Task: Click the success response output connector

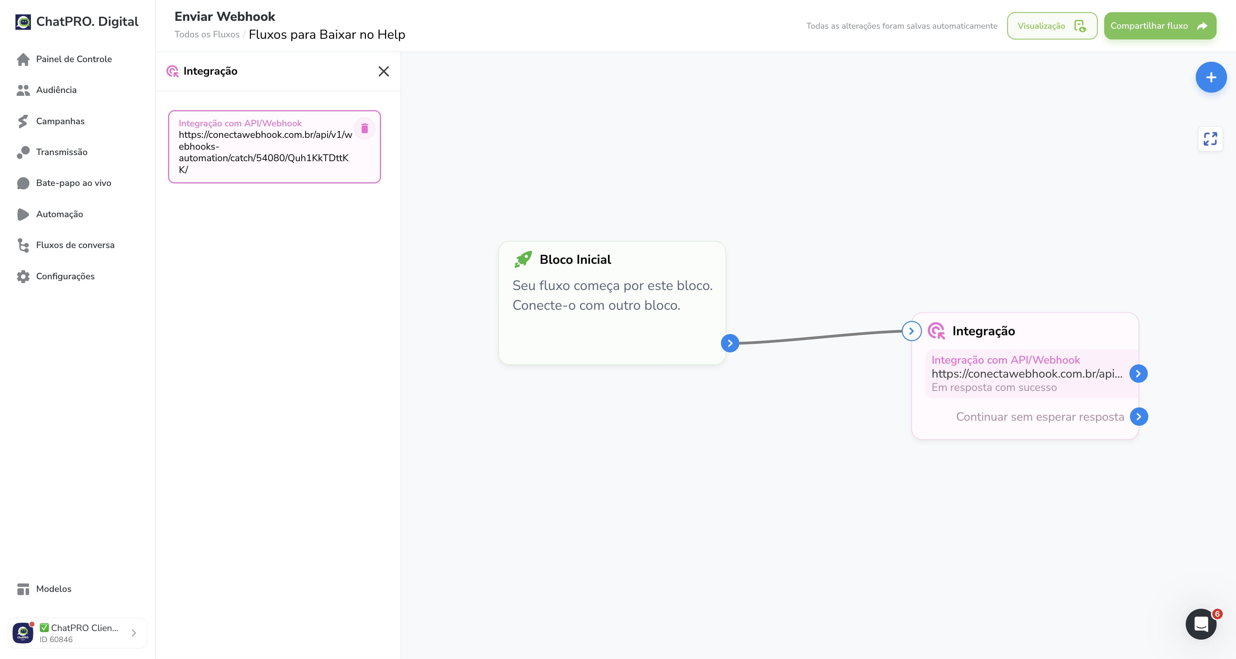Action: (x=1138, y=374)
